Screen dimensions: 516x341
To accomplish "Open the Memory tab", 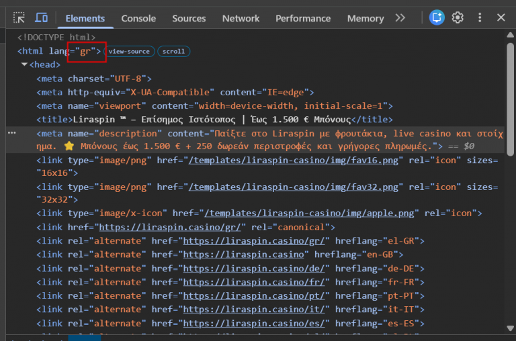I will pos(365,18).
